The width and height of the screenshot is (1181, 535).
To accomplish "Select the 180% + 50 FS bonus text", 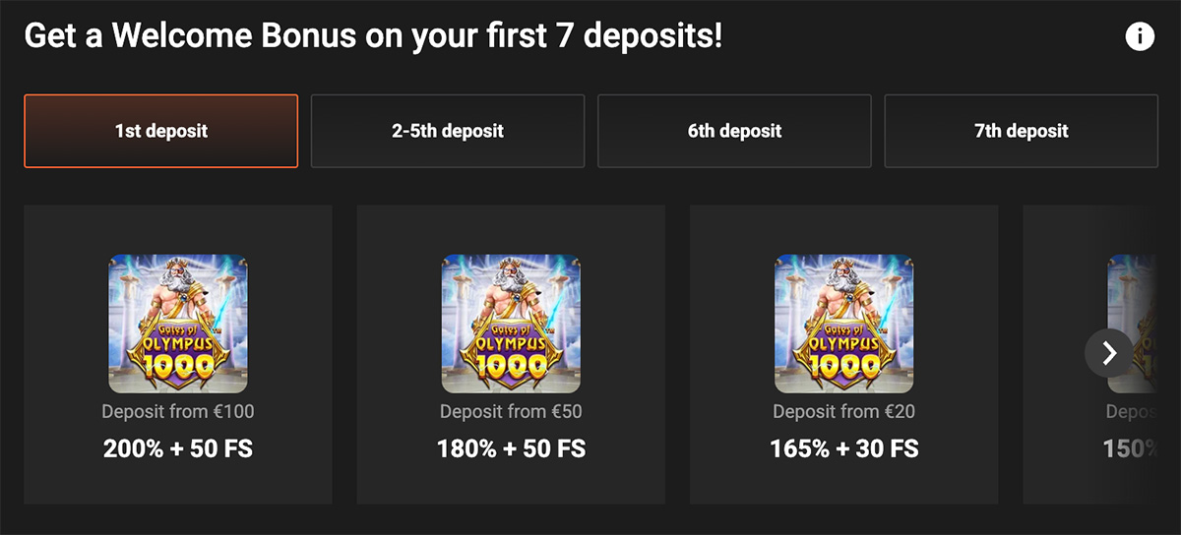I will pos(511,449).
